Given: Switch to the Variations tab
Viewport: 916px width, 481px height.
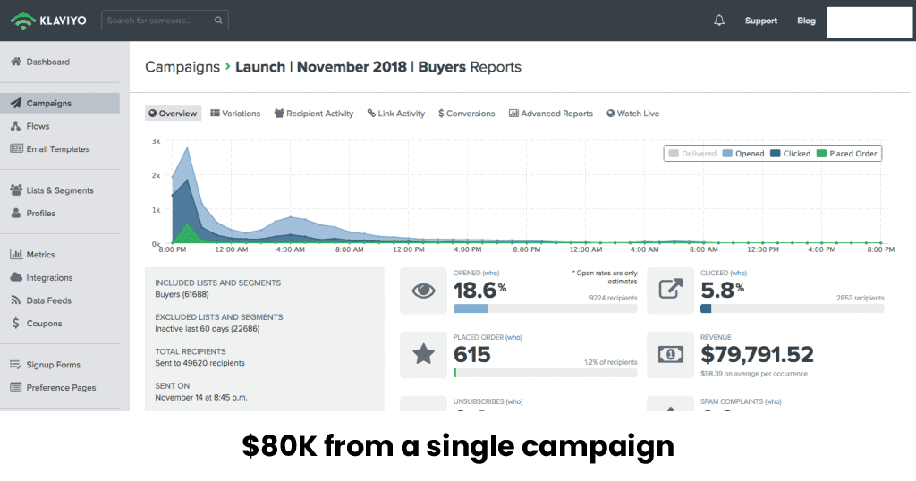Looking at the screenshot, I should (235, 114).
